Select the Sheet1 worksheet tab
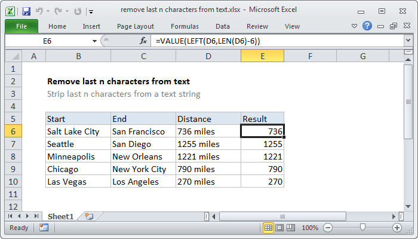The image size is (418, 239). tap(60, 216)
